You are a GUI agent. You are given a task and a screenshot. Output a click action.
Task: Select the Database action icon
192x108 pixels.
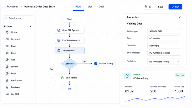pos(7,87)
